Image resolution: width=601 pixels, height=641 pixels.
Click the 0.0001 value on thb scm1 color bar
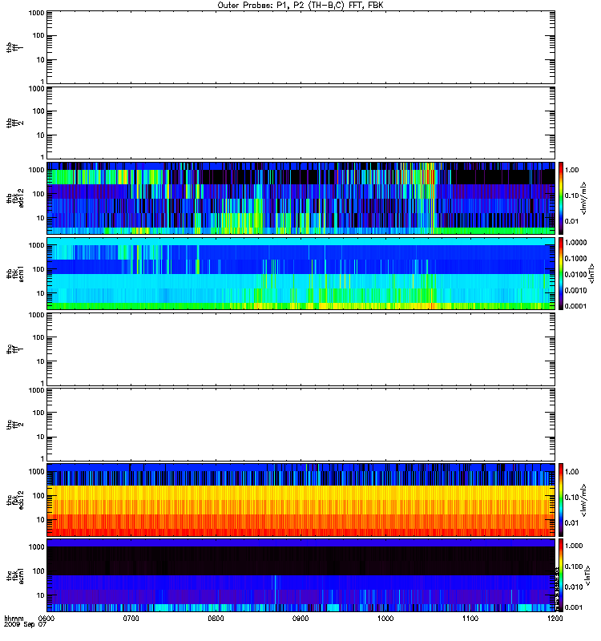[575, 306]
